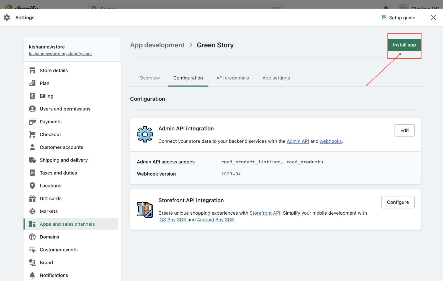The width and height of the screenshot is (443, 281).
Task: Click the Locations pin icon
Action: pyautogui.click(x=32, y=186)
